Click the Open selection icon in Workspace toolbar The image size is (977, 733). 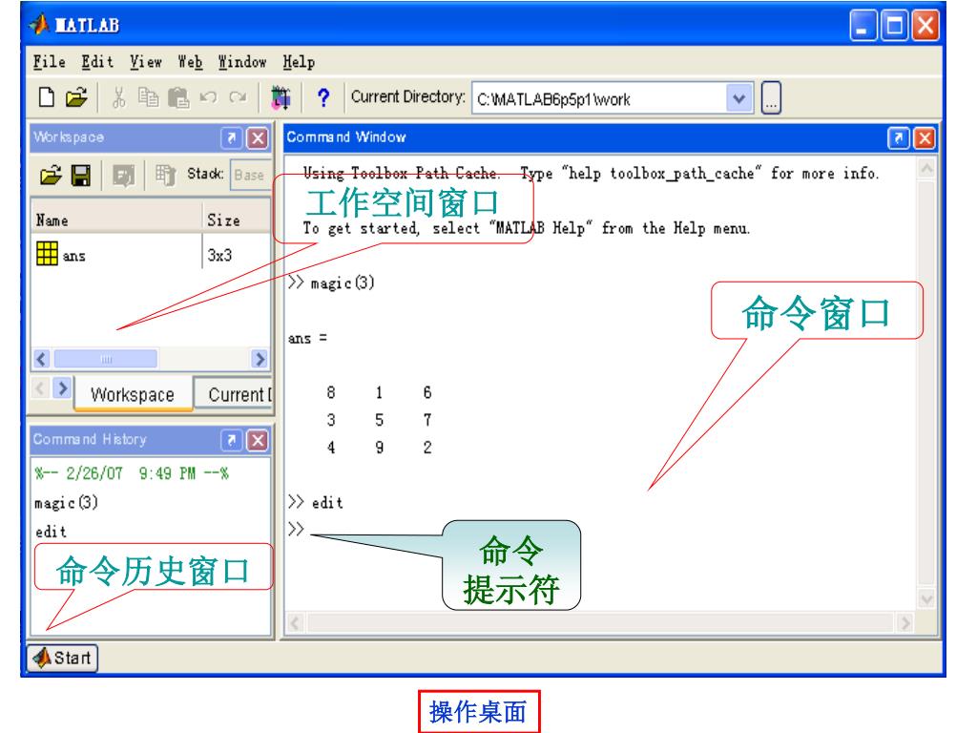coord(123,176)
